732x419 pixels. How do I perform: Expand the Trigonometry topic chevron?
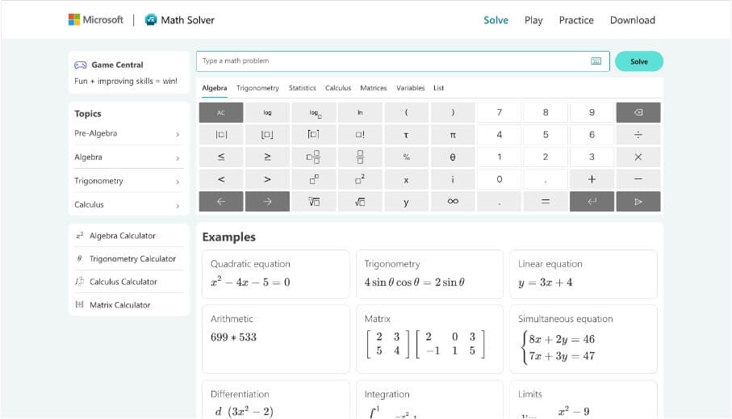tap(177, 182)
